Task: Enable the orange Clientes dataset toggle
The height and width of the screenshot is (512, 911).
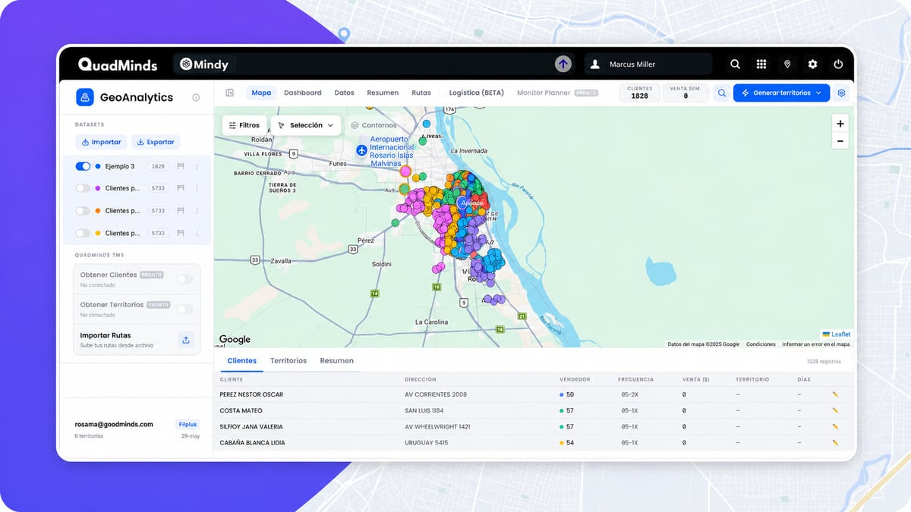Action: (83, 211)
